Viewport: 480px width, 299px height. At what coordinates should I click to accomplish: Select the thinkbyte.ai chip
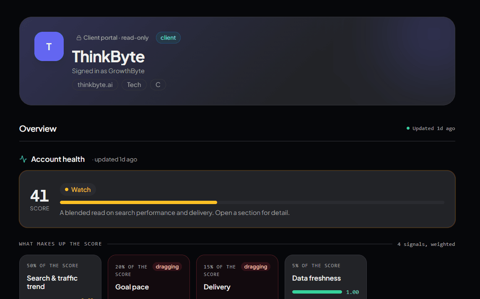95,84
